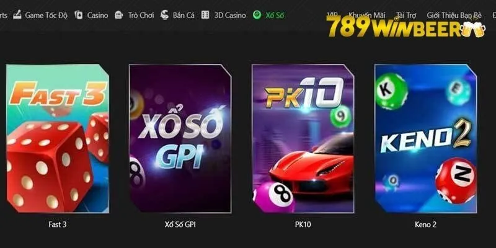Open the Game Tốc Độ menu
Viewport: 496px width, 248px height.
click(46, 15)
